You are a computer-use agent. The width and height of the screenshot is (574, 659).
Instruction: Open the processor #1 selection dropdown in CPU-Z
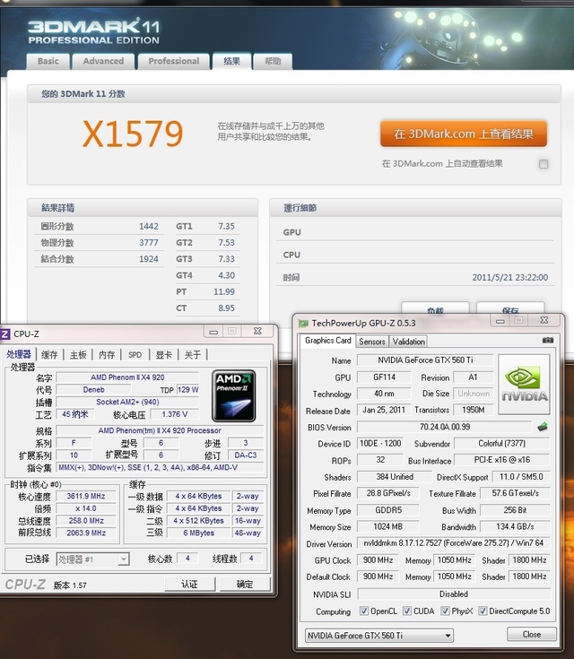tap(92, 559)
